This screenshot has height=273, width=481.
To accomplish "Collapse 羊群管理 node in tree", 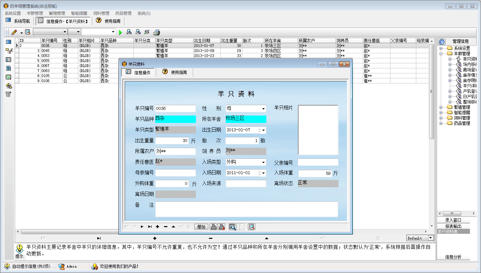I will point(441,54).
